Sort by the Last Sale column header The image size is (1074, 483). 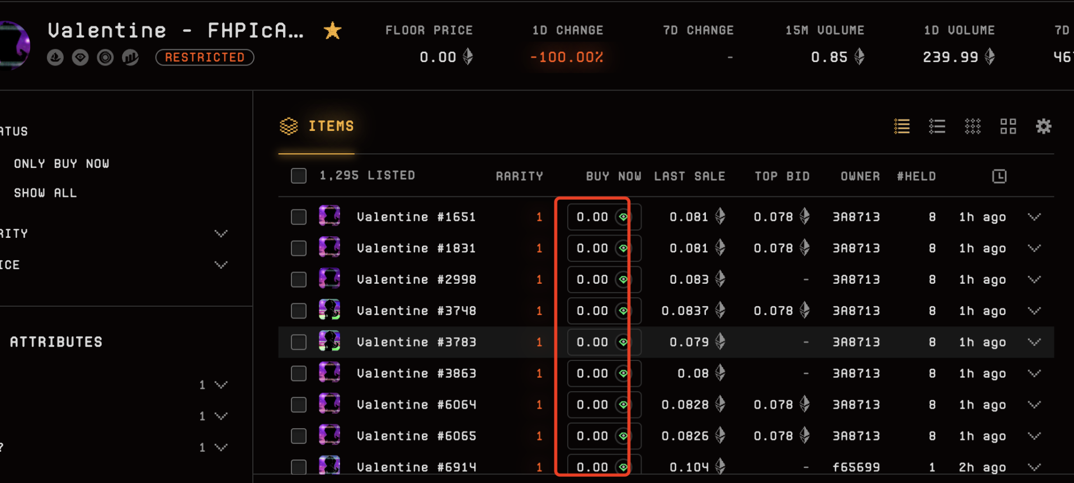click(x=689, y=176)
